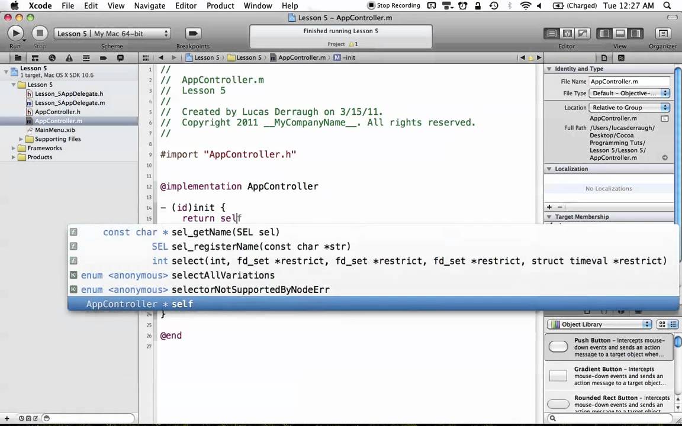This screenshot has width=682, height=426.
Task: Open Spotlight search icon
Action: tap(667, 6)
